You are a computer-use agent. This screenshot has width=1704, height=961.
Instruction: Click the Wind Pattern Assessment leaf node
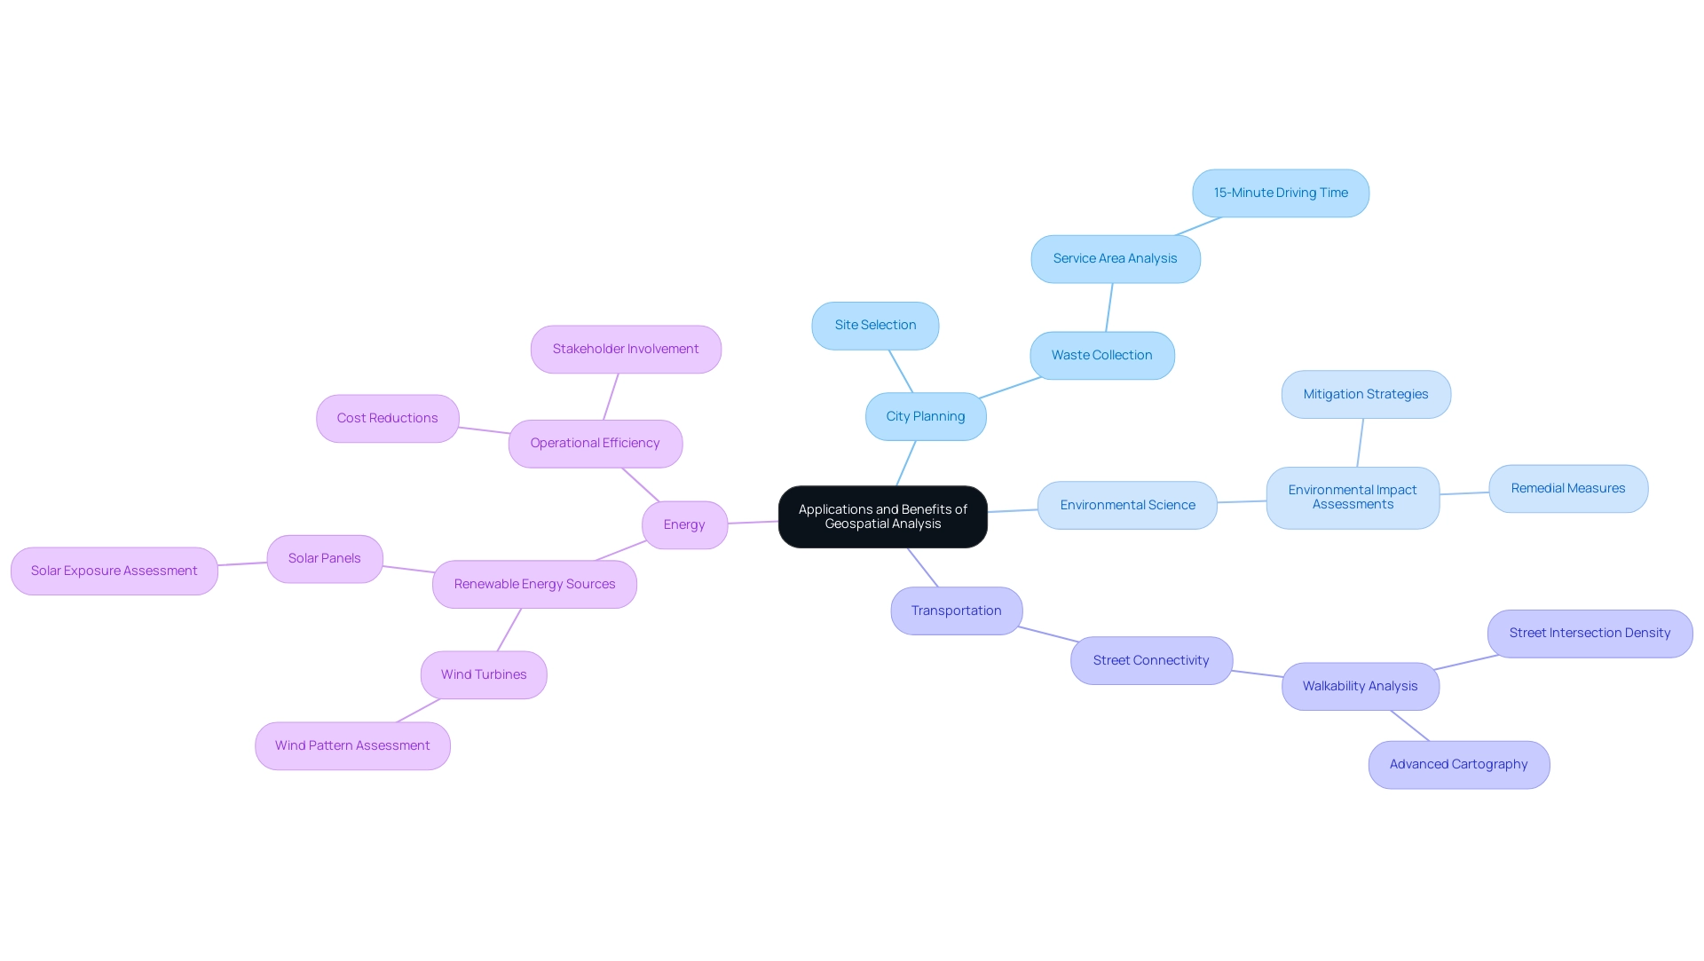[x=352, y=744]
